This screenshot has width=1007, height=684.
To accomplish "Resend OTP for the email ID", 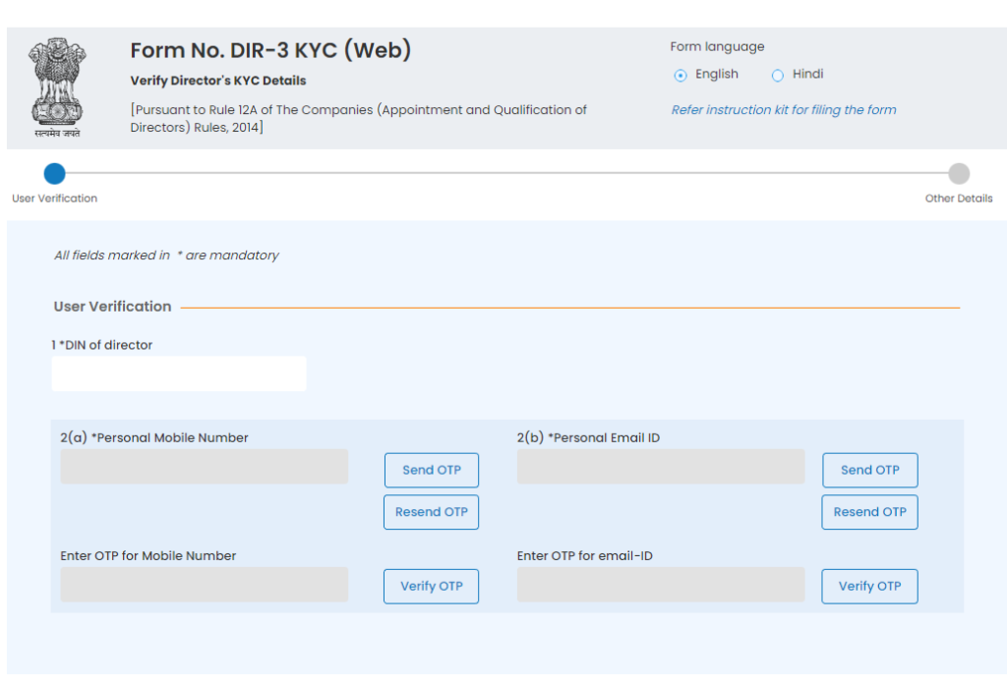I will 869,512.
